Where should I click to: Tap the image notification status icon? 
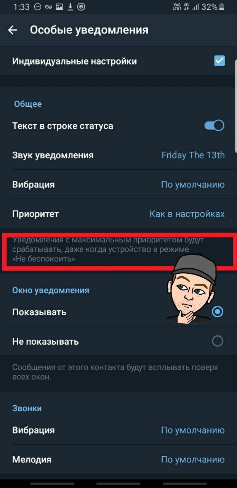click(x=59, y=7)
